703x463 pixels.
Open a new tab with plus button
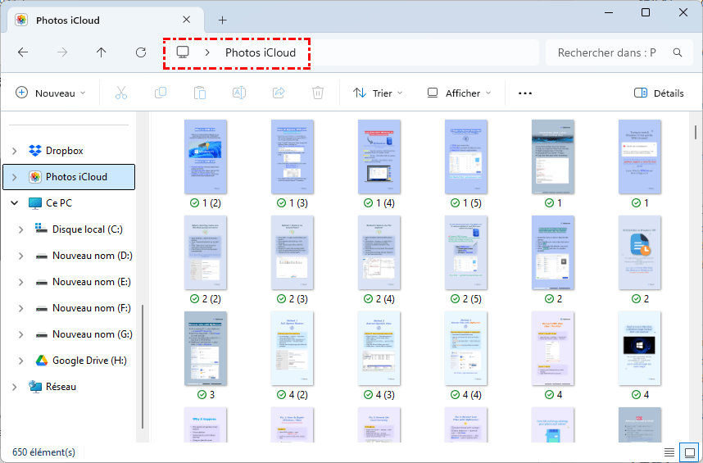222,20
